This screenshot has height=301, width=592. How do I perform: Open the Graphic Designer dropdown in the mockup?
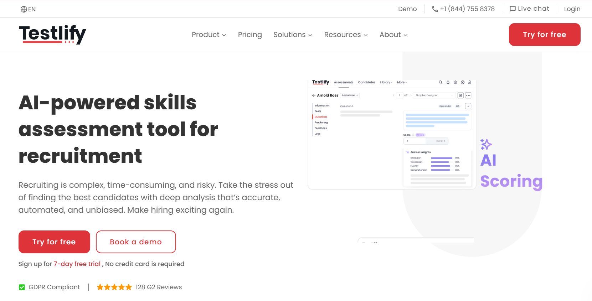coord(435,95)
